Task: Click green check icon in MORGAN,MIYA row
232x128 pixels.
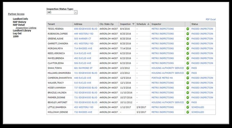Action: [188, 48]
